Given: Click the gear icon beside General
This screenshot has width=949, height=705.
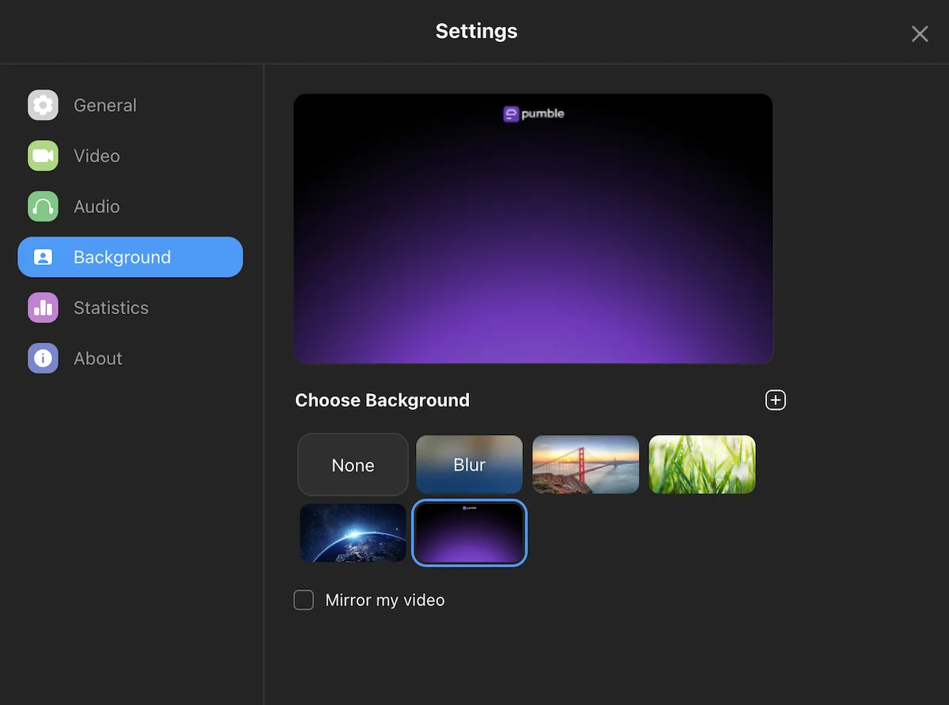Looking at the screenshot, I should 43,104.
